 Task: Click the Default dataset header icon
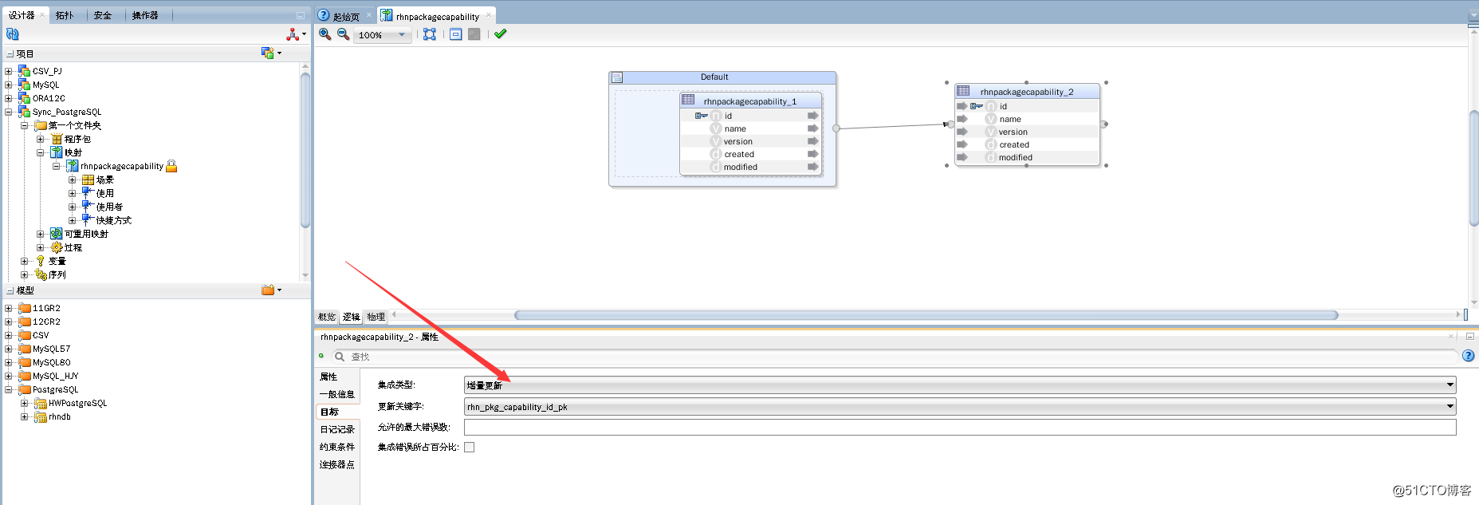pyautogui.click(x=617, y=77)
